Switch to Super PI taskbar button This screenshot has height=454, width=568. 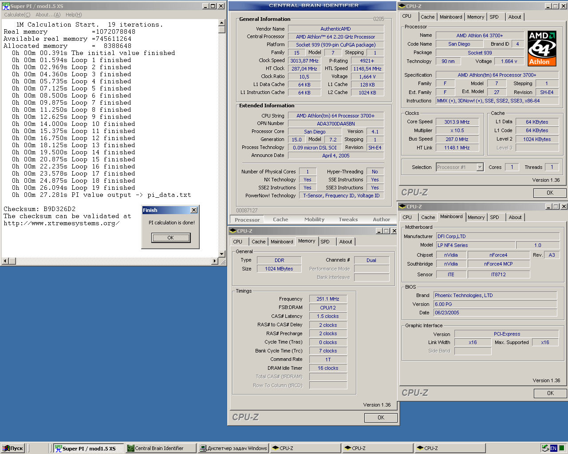click(88, 448)
